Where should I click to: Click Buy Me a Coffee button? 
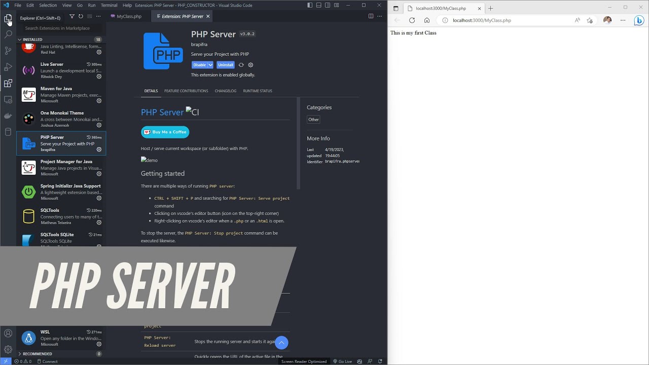tap(165, 132)
